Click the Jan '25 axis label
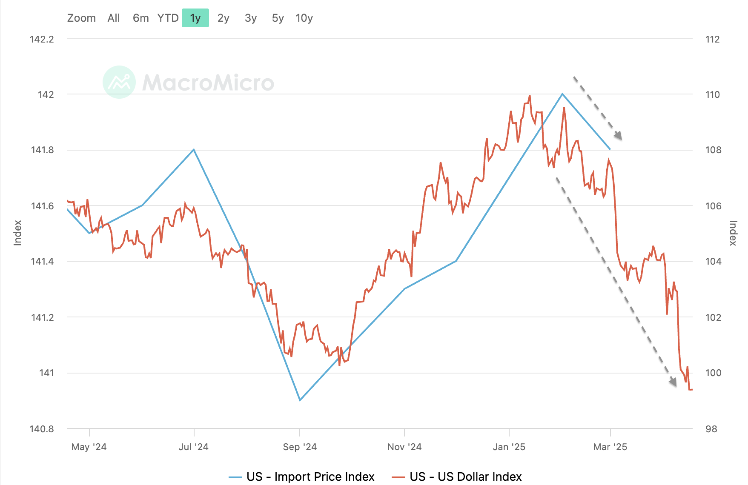Viewport: 748px width, 485px height. point(509,447)
